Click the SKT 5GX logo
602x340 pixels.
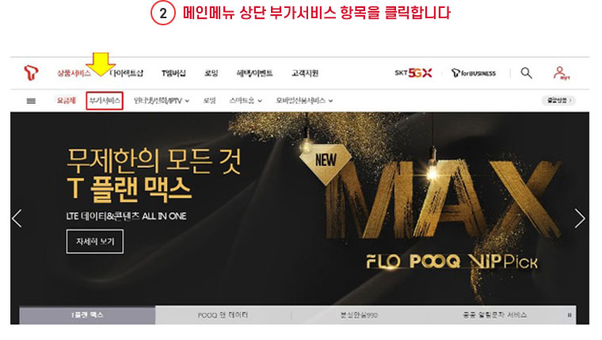coord(413,73)
